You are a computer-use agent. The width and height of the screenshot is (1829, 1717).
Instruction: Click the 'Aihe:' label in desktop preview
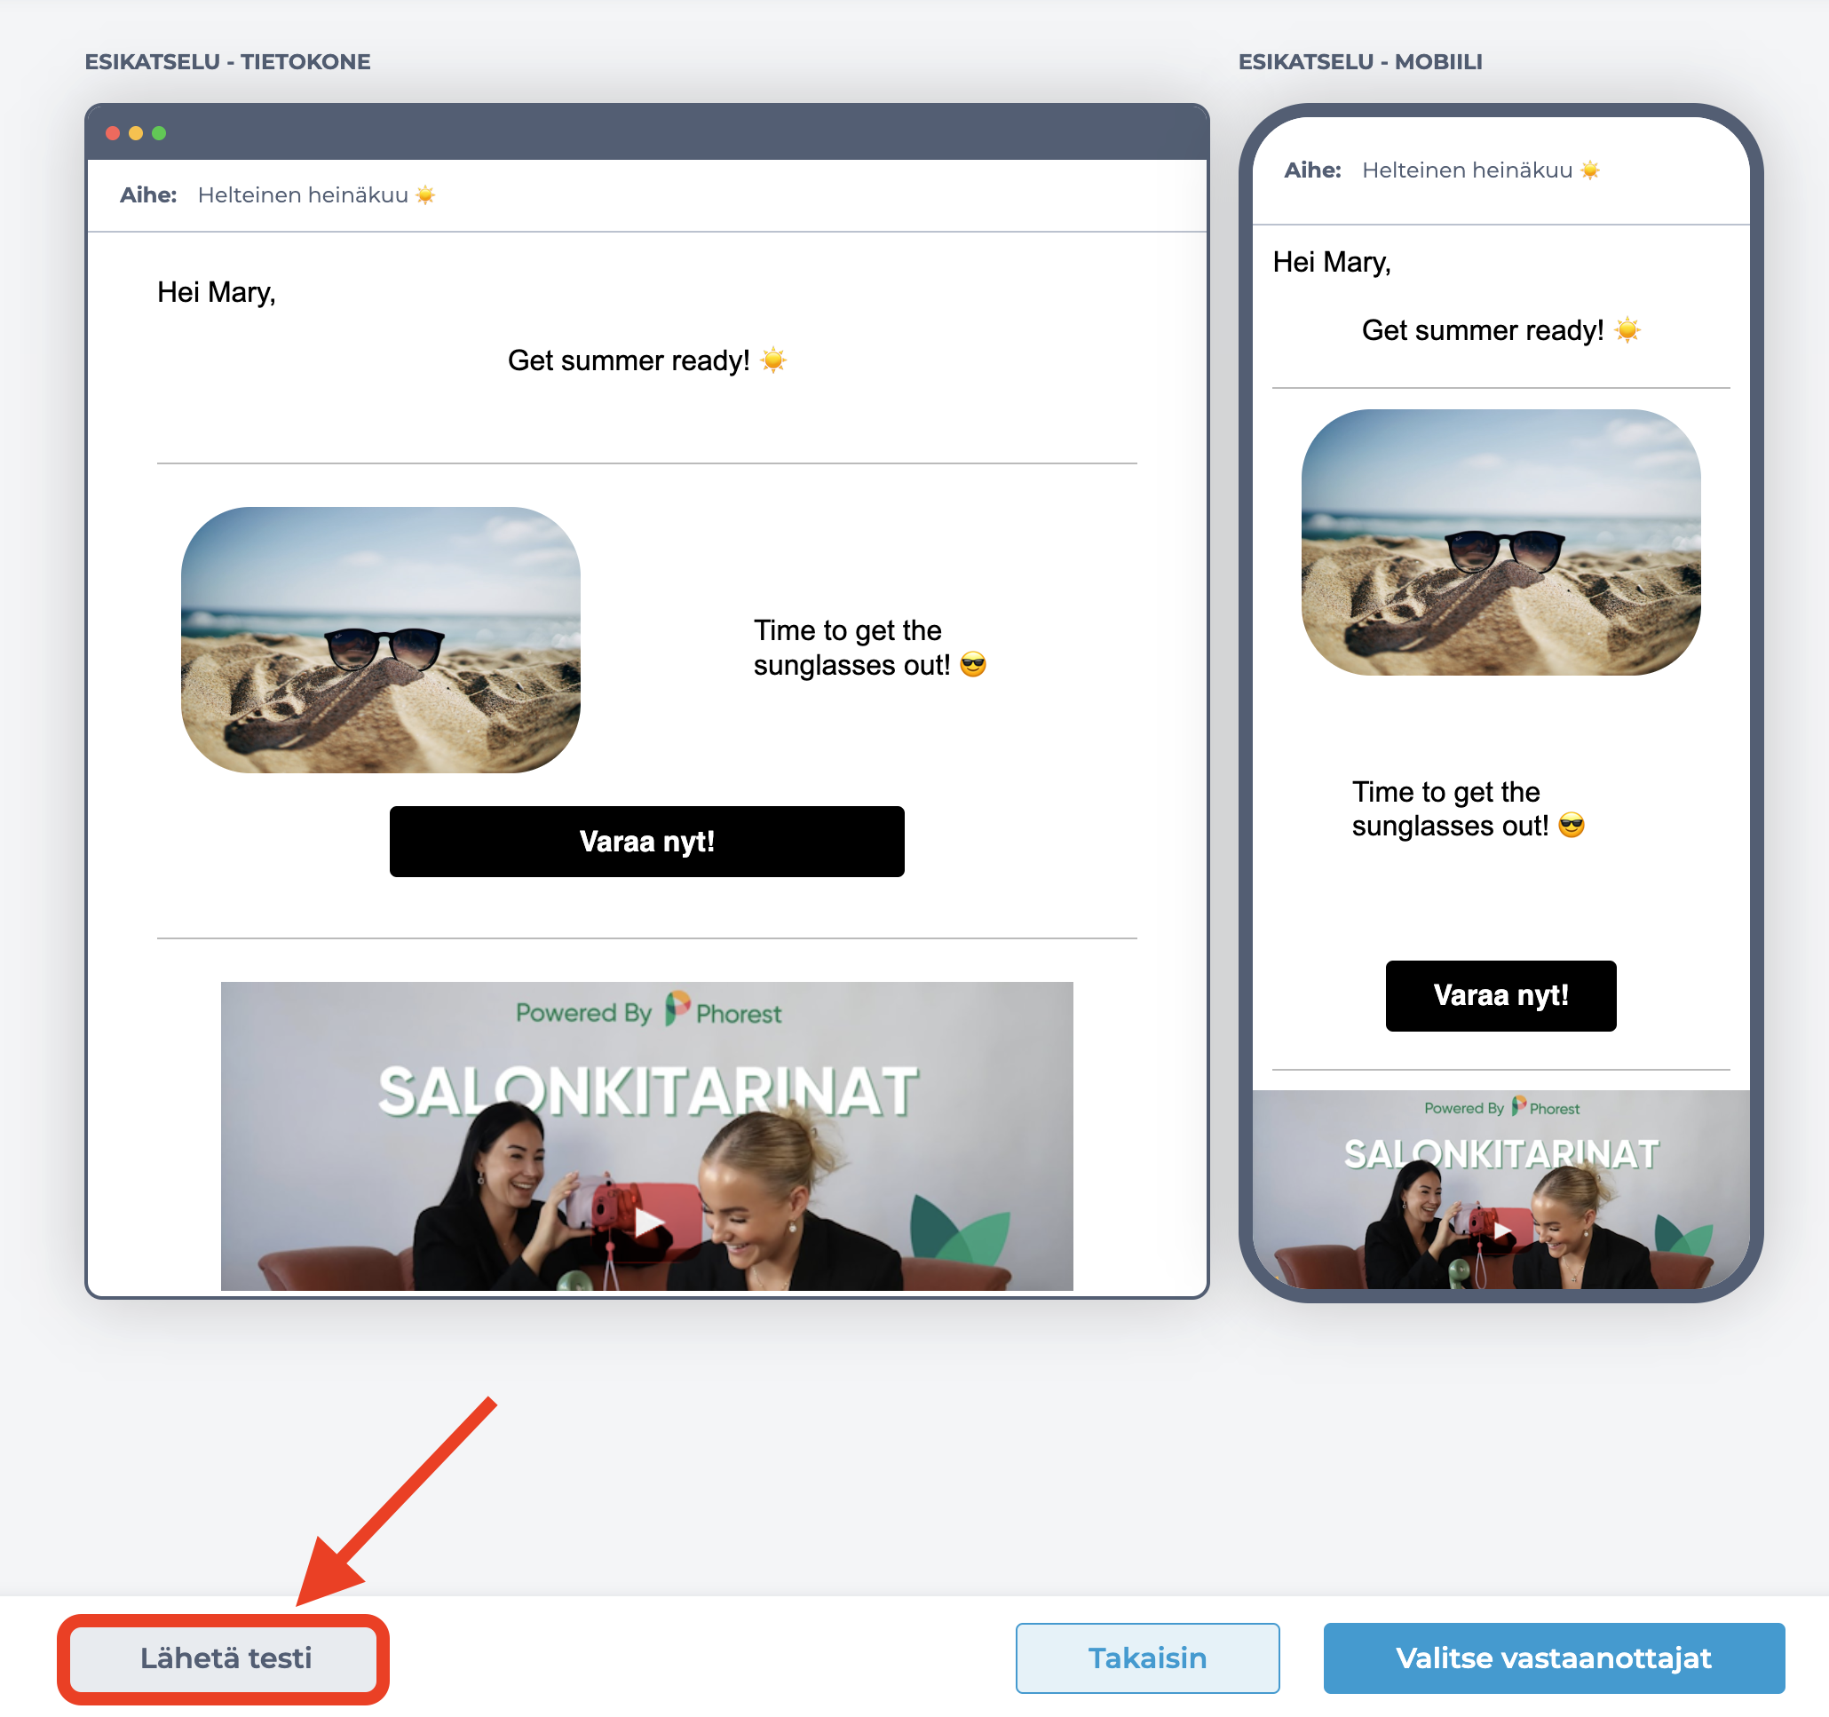click(x=148, y=195)
